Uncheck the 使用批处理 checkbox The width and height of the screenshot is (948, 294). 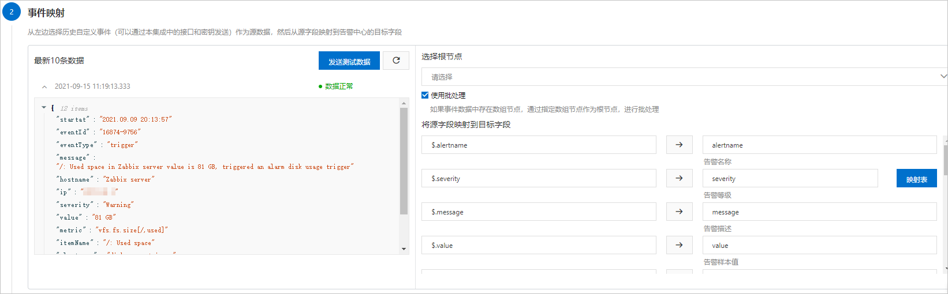pos(425,95)
